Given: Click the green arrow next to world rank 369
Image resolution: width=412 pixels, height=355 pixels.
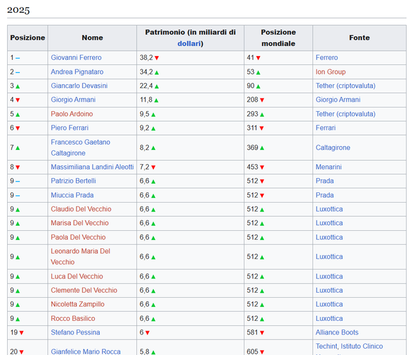Looking at the screenshot, I should click(x=262, y=148).
